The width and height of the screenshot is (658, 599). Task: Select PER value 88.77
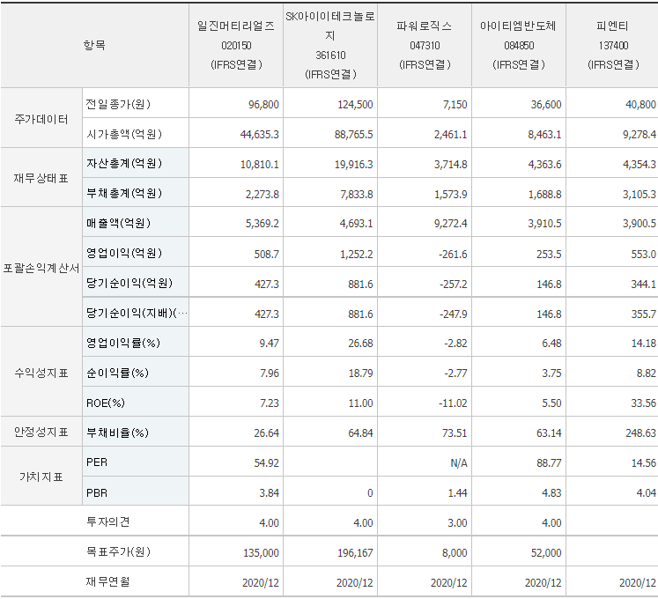point(549,463)
